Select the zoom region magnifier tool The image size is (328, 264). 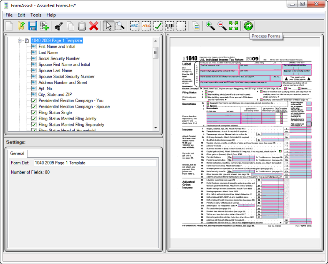pyautogui.click(x=120, y=26)
